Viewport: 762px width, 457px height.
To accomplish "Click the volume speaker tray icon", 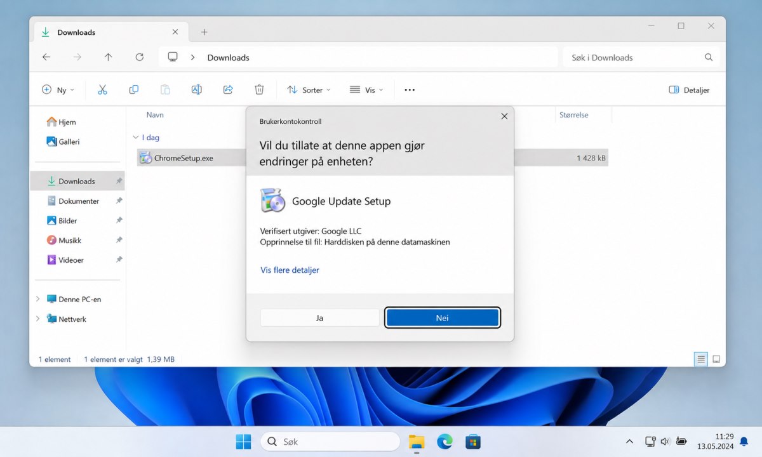I will pos(665,441).
